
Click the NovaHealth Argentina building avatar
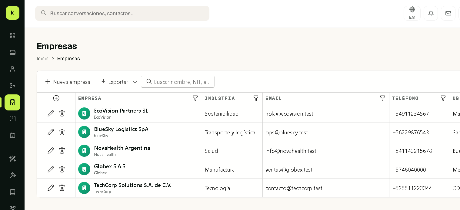tap(84, 151)
